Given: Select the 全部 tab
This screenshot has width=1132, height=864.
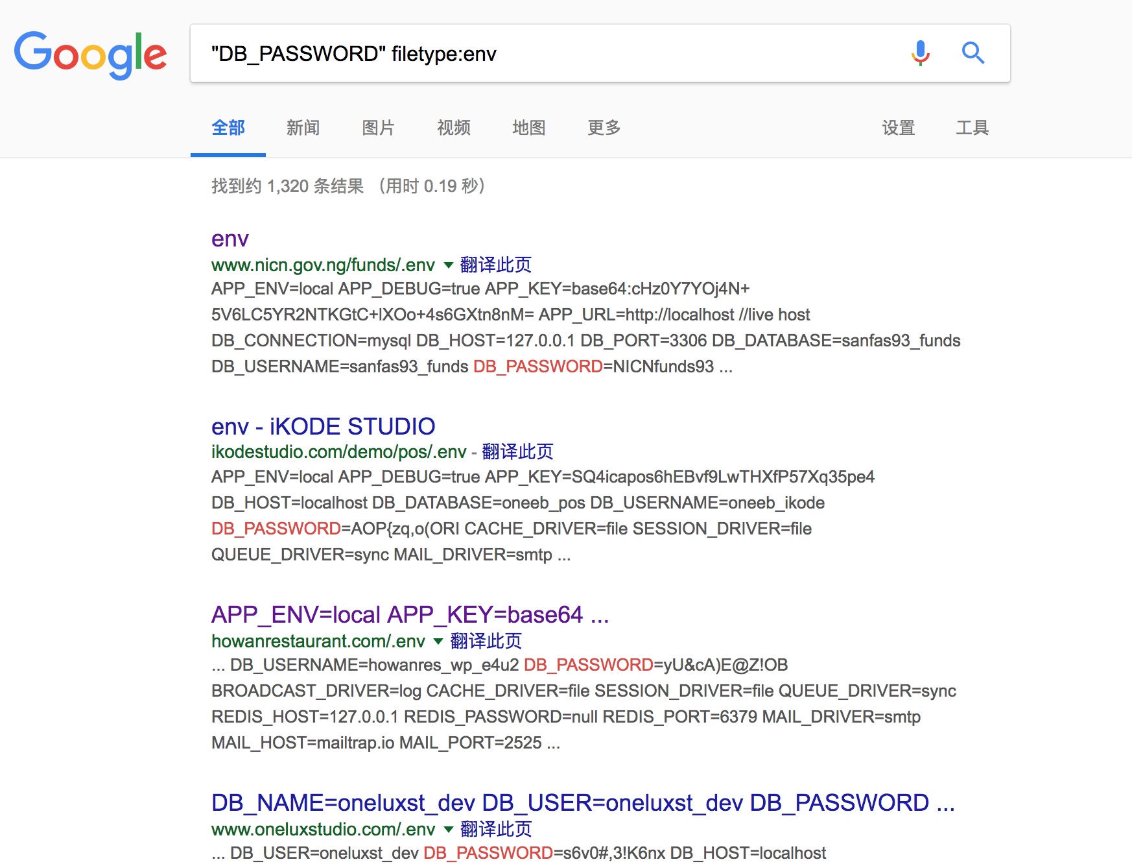Looking at the screenshot, I should (228, 128).
